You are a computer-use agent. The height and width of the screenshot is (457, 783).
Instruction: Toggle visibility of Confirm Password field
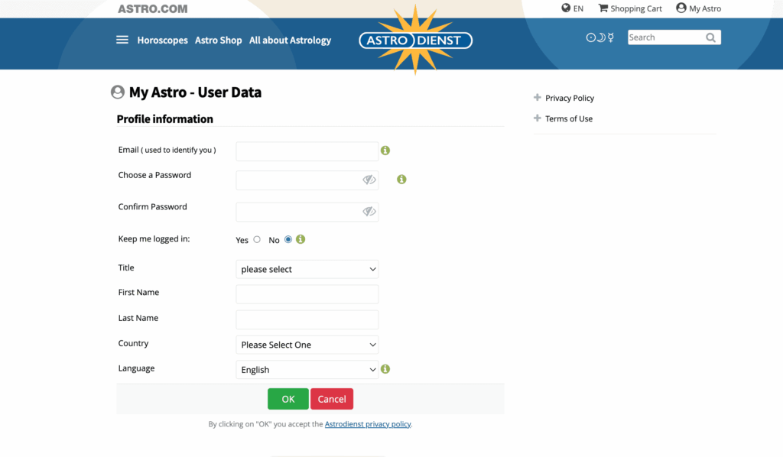click(369, 212)
